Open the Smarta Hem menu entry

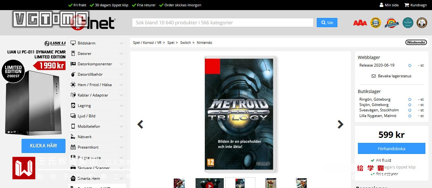click(97, 178)
